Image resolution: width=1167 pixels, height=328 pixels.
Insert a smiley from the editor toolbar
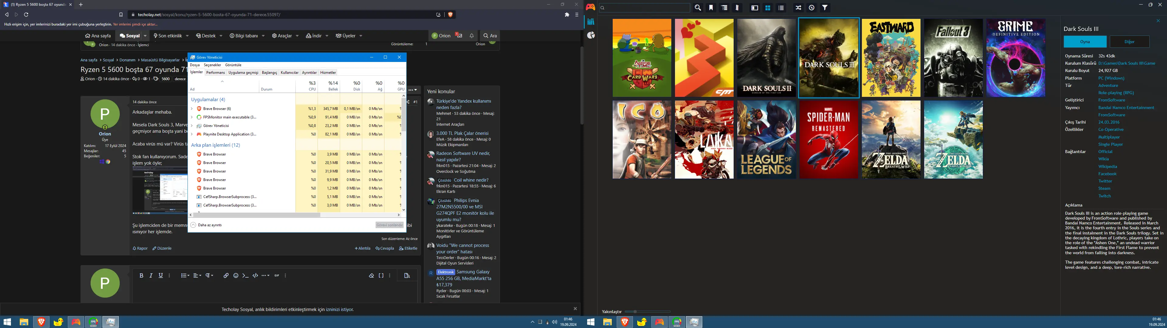tap(236, 275)
